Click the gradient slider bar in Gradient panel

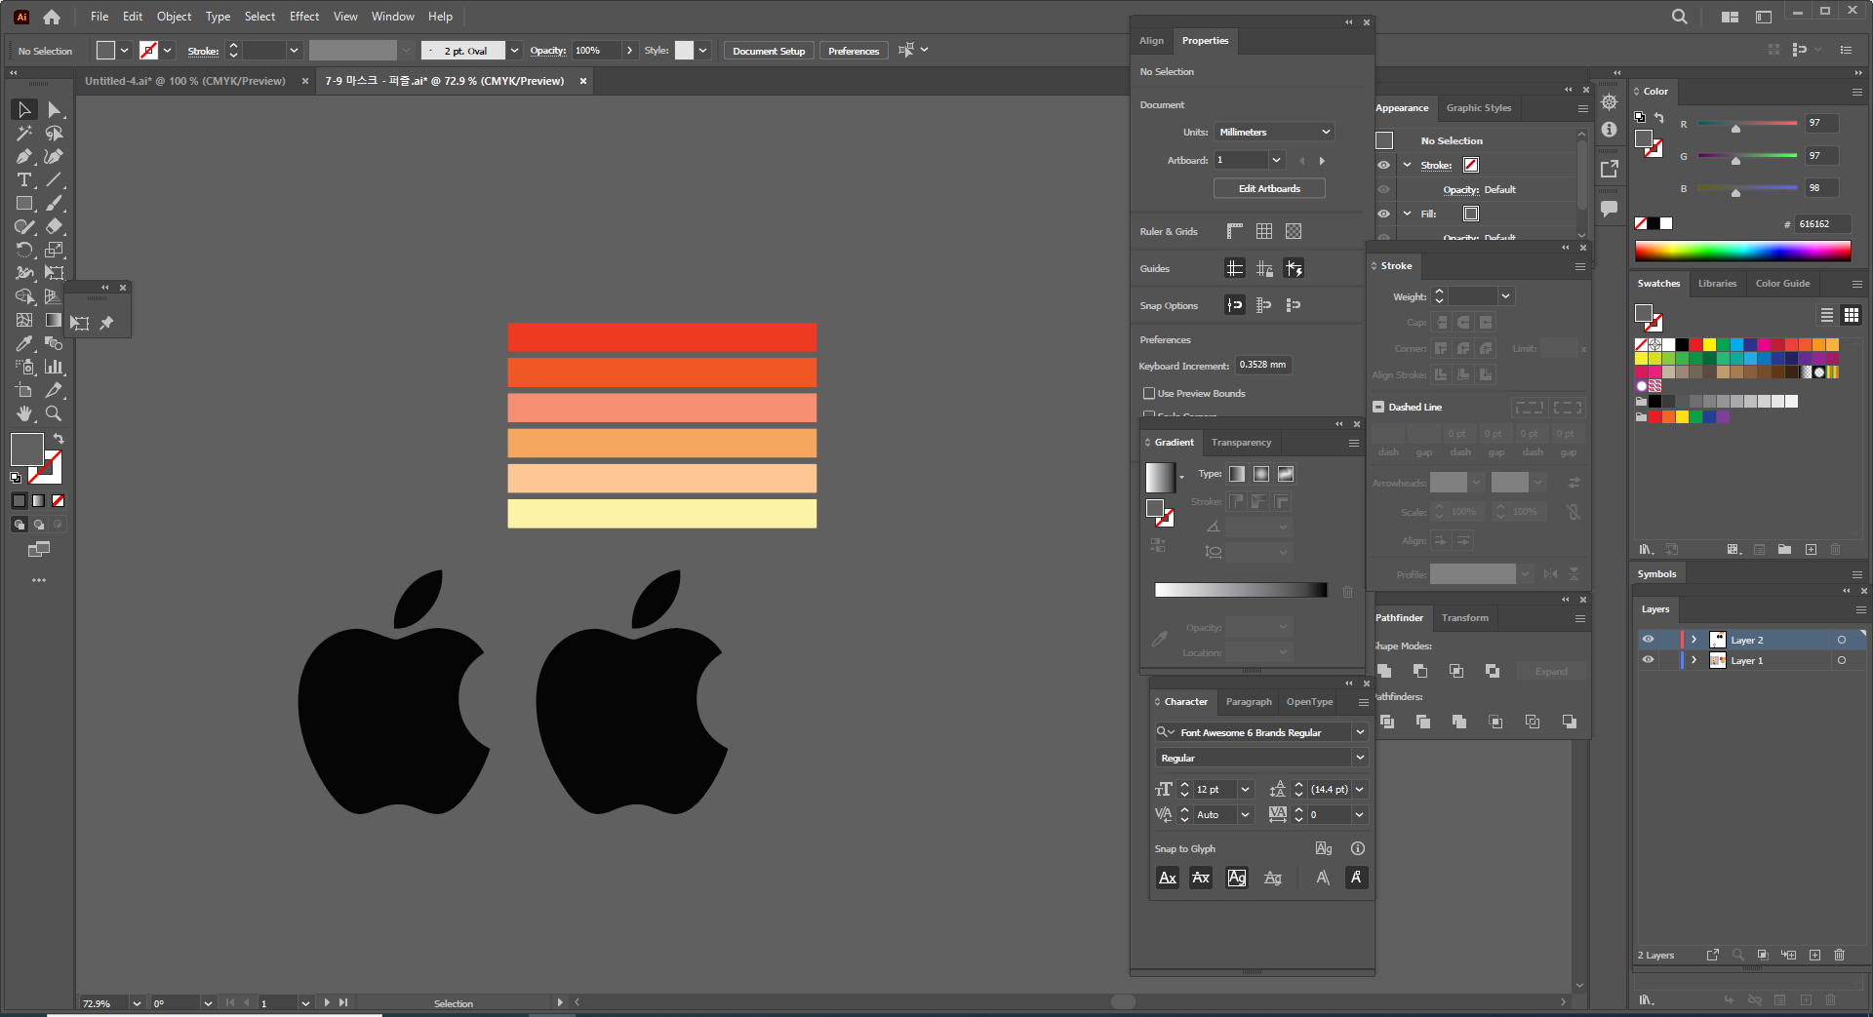(x=1241, y=590)
